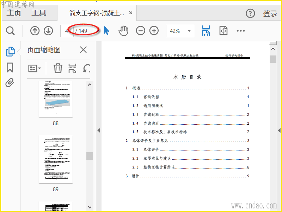
Task: Go to next page with down arrow
Action: 48,31
